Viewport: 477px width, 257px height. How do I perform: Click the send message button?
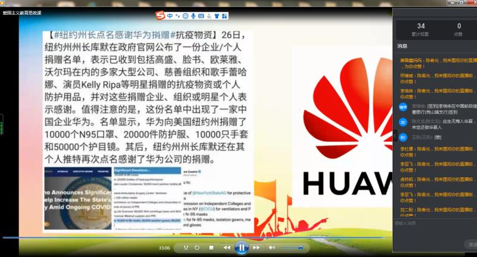point(471,244)
